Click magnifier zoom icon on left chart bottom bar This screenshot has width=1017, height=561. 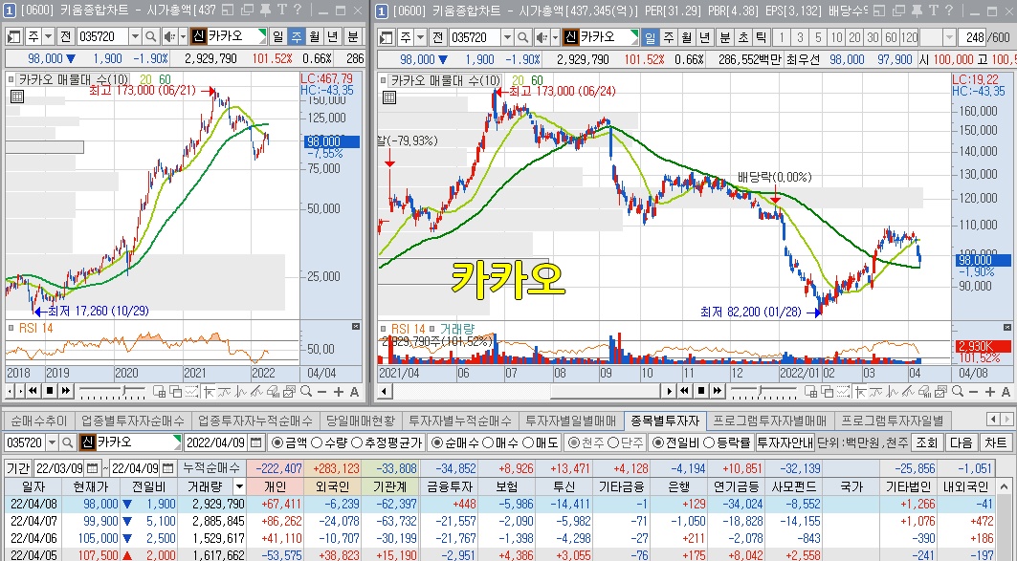[305, 391]
